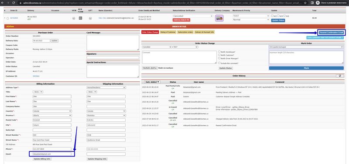The image size is (349, 164).
Task: Enable Notify Warehouse checkbox
Action: pyautogui.click(x=219, y=51)
